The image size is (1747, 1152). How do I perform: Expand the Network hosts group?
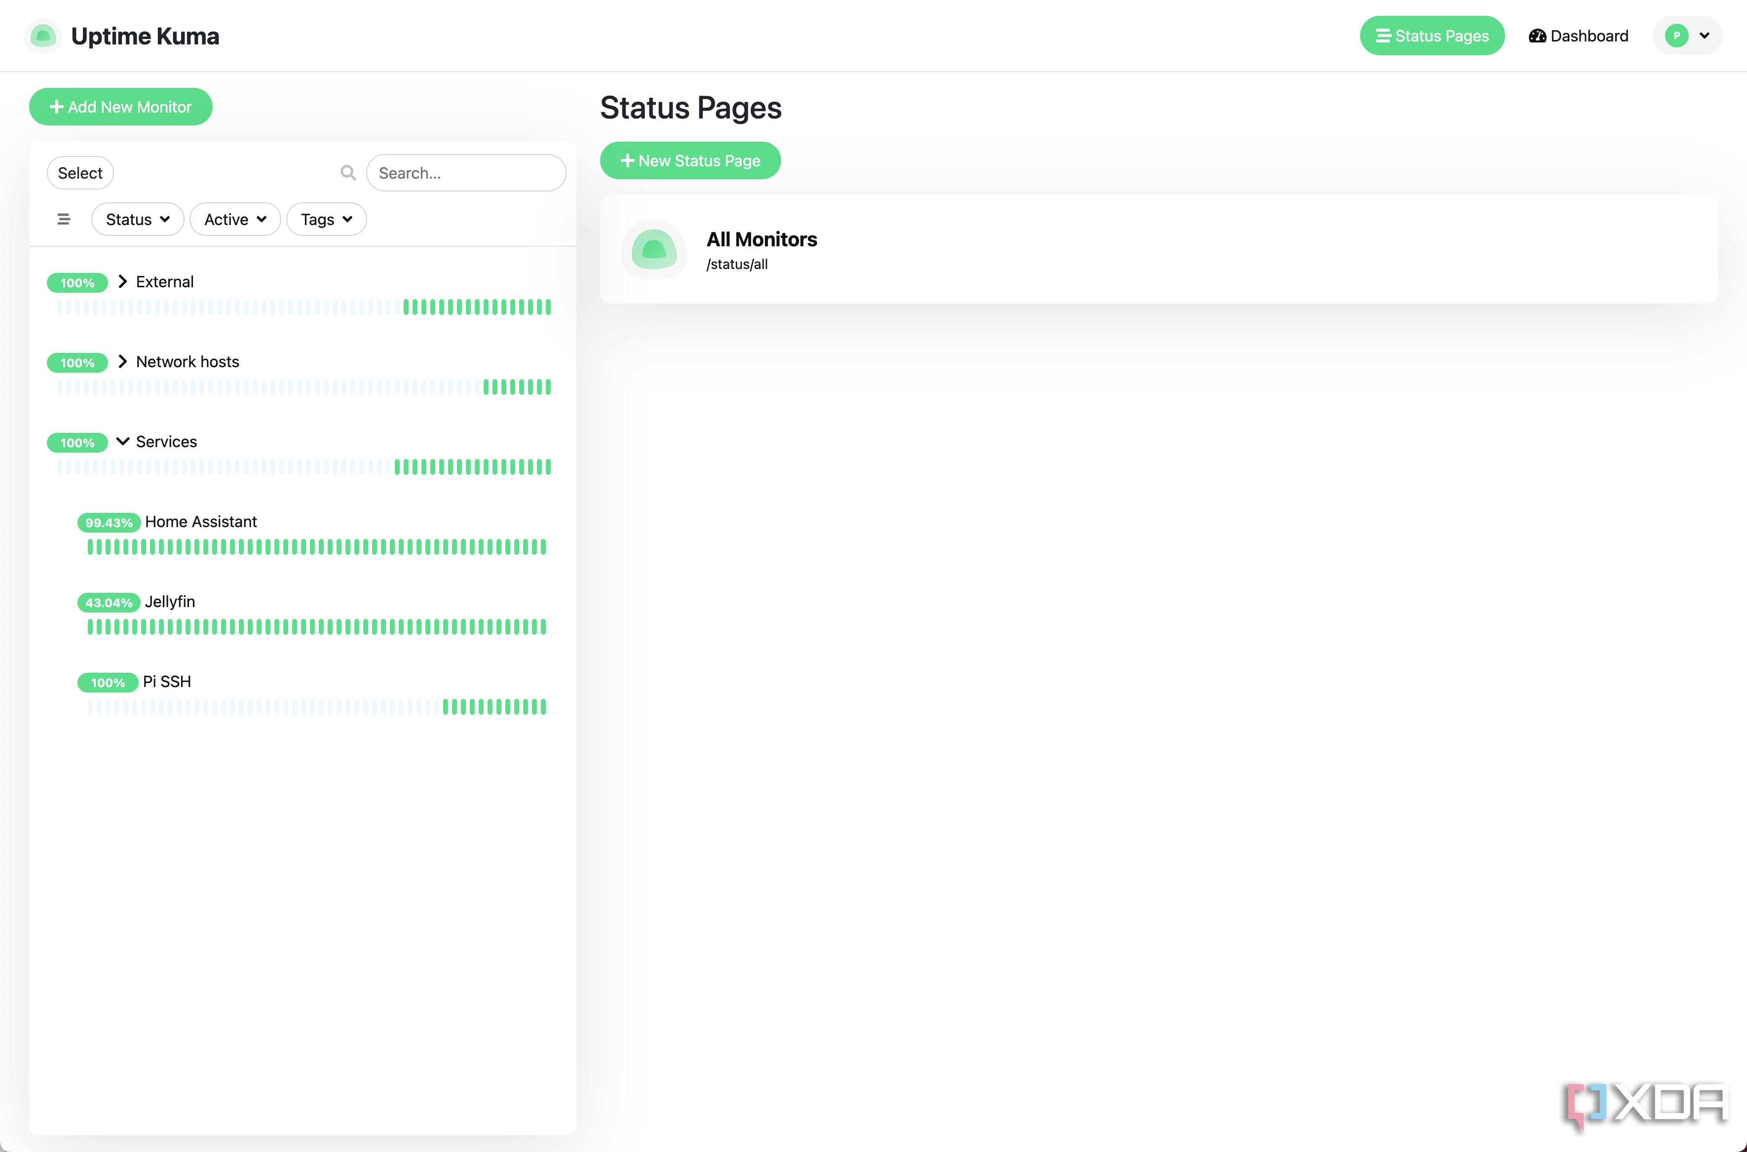tap(123, 361)
